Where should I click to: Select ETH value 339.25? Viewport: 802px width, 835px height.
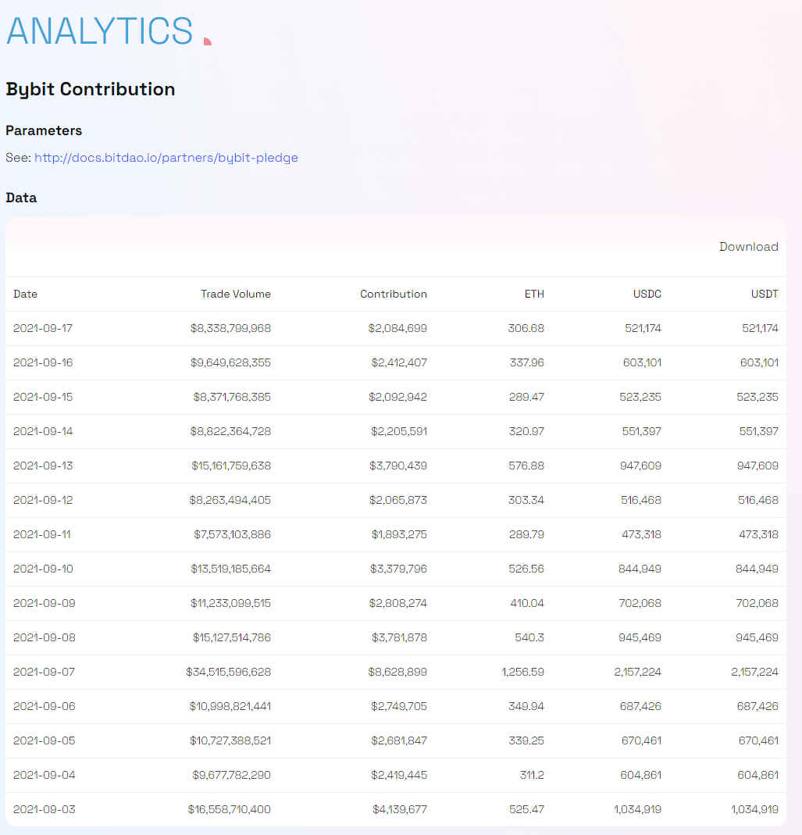coord(526,740)
